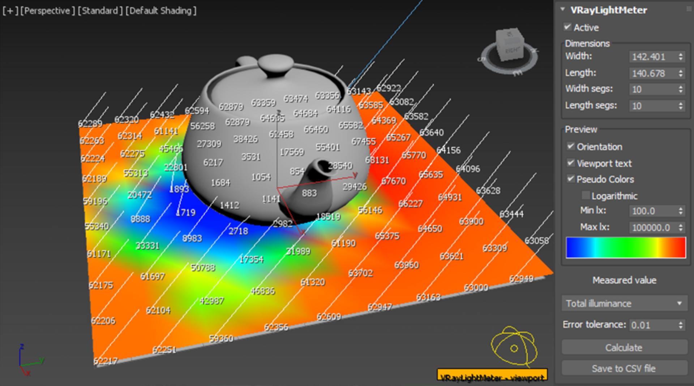
Task: Toggle the Active checkbox
Action: (x=567, y=27)
